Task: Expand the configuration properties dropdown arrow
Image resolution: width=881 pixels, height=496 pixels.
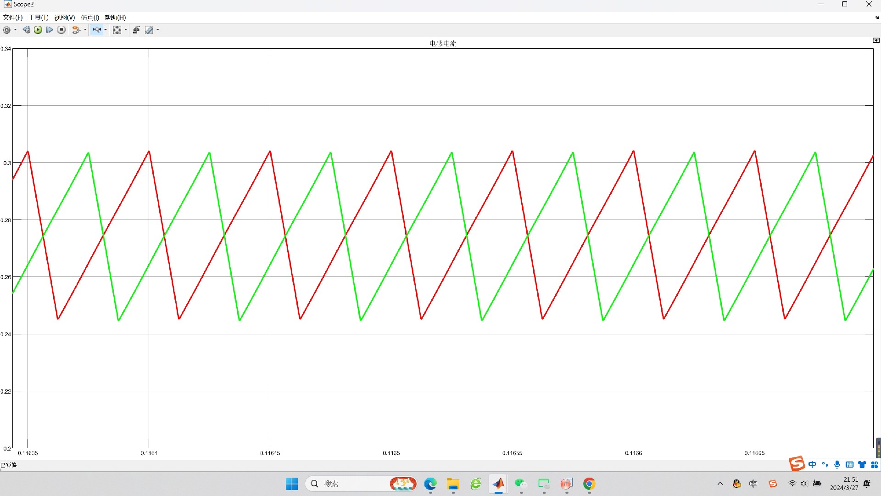Action: coord(16,30)
